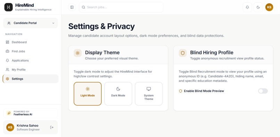Select Settings in sidebar navigation

31,79
